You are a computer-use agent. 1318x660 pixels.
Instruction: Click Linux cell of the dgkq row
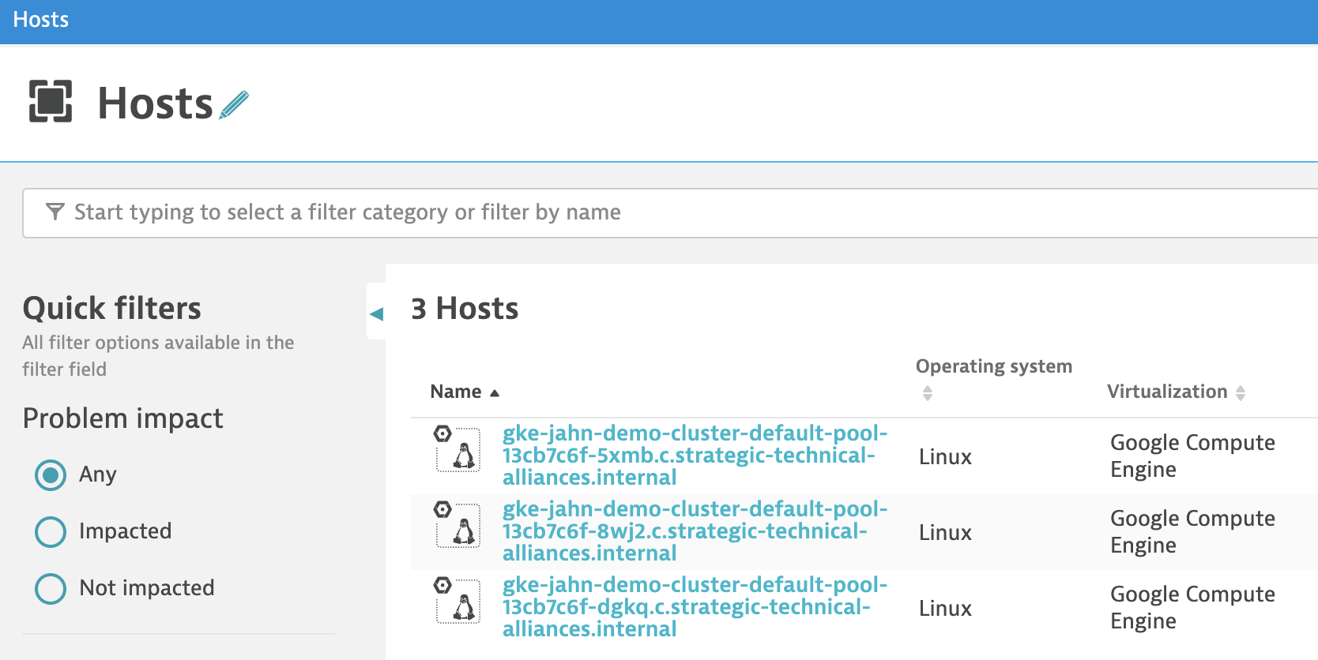click(945, 609)
